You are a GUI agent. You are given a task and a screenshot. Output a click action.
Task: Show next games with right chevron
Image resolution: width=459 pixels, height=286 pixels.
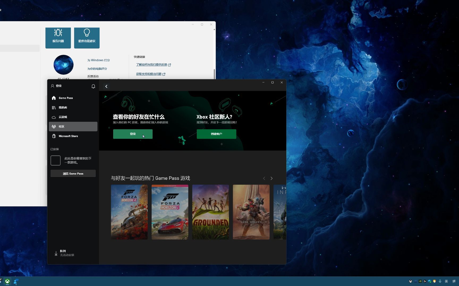(x=271, y=178)
